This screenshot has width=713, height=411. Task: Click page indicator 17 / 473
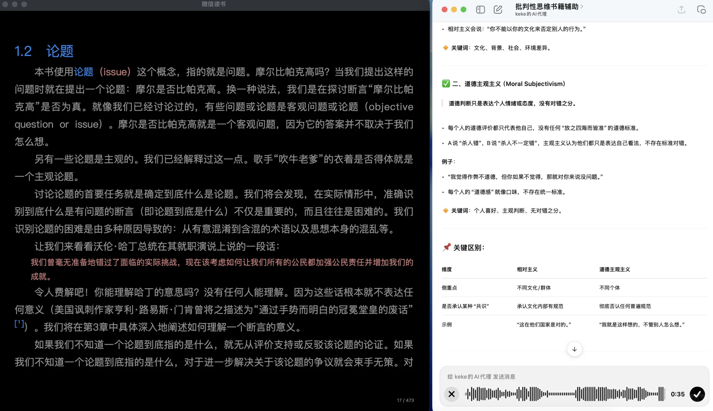405,400
